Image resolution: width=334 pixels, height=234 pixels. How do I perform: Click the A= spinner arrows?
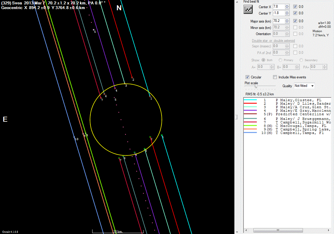(x=272, y=67)
